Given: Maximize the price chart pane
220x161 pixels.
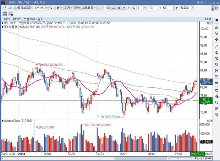Looking at the screenshot, I should coord(208,23).
